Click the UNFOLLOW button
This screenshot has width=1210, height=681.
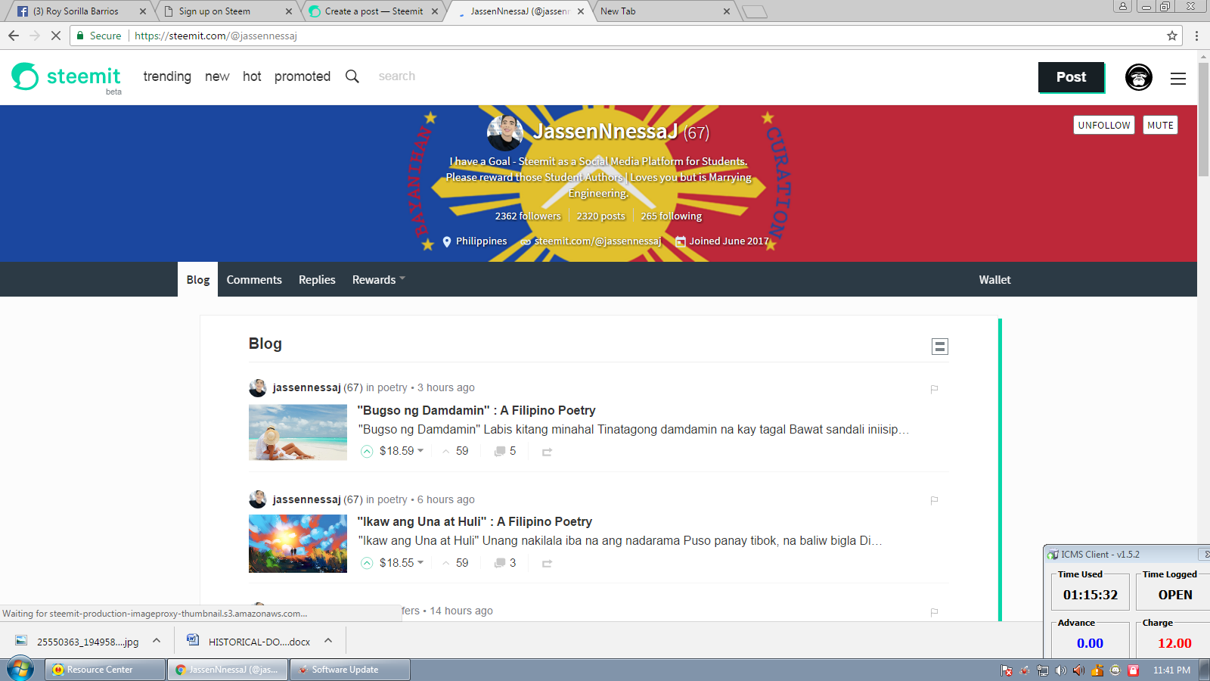1104,126
